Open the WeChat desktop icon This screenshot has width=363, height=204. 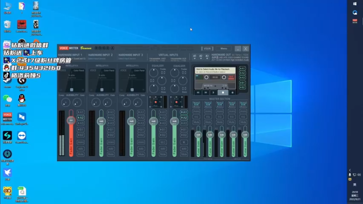[x=7, y=100]
